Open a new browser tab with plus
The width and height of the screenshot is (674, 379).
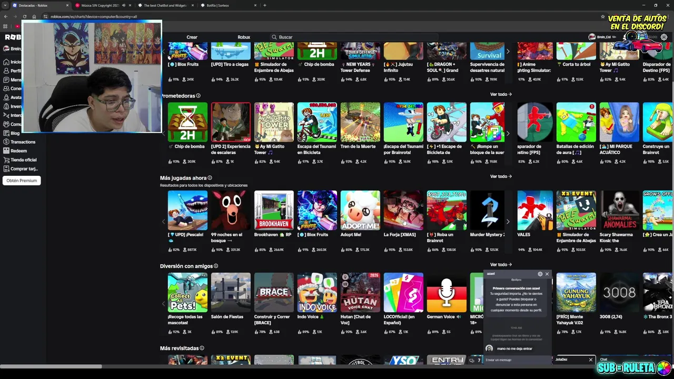coord(264,5)
